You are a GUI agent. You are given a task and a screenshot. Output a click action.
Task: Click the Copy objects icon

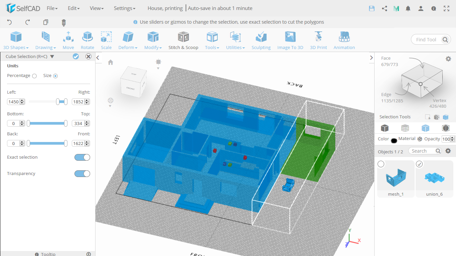[46, 22]
